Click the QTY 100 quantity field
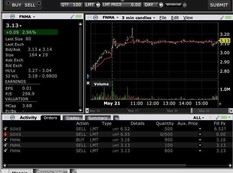The width and height of the screenshot is (233, 173). 71,5
